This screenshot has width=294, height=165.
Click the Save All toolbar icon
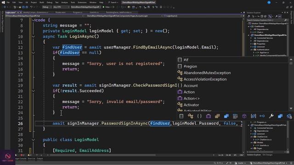[27, 7]
